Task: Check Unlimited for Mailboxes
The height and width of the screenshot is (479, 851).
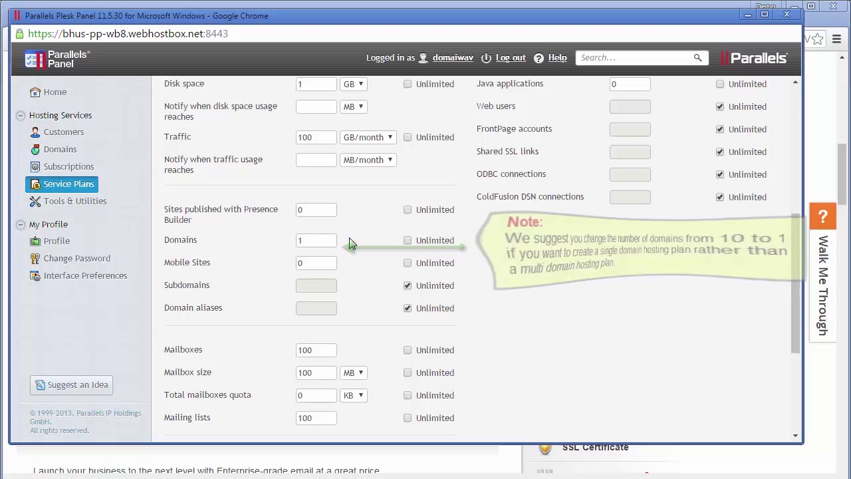Action: coord(408,350)
